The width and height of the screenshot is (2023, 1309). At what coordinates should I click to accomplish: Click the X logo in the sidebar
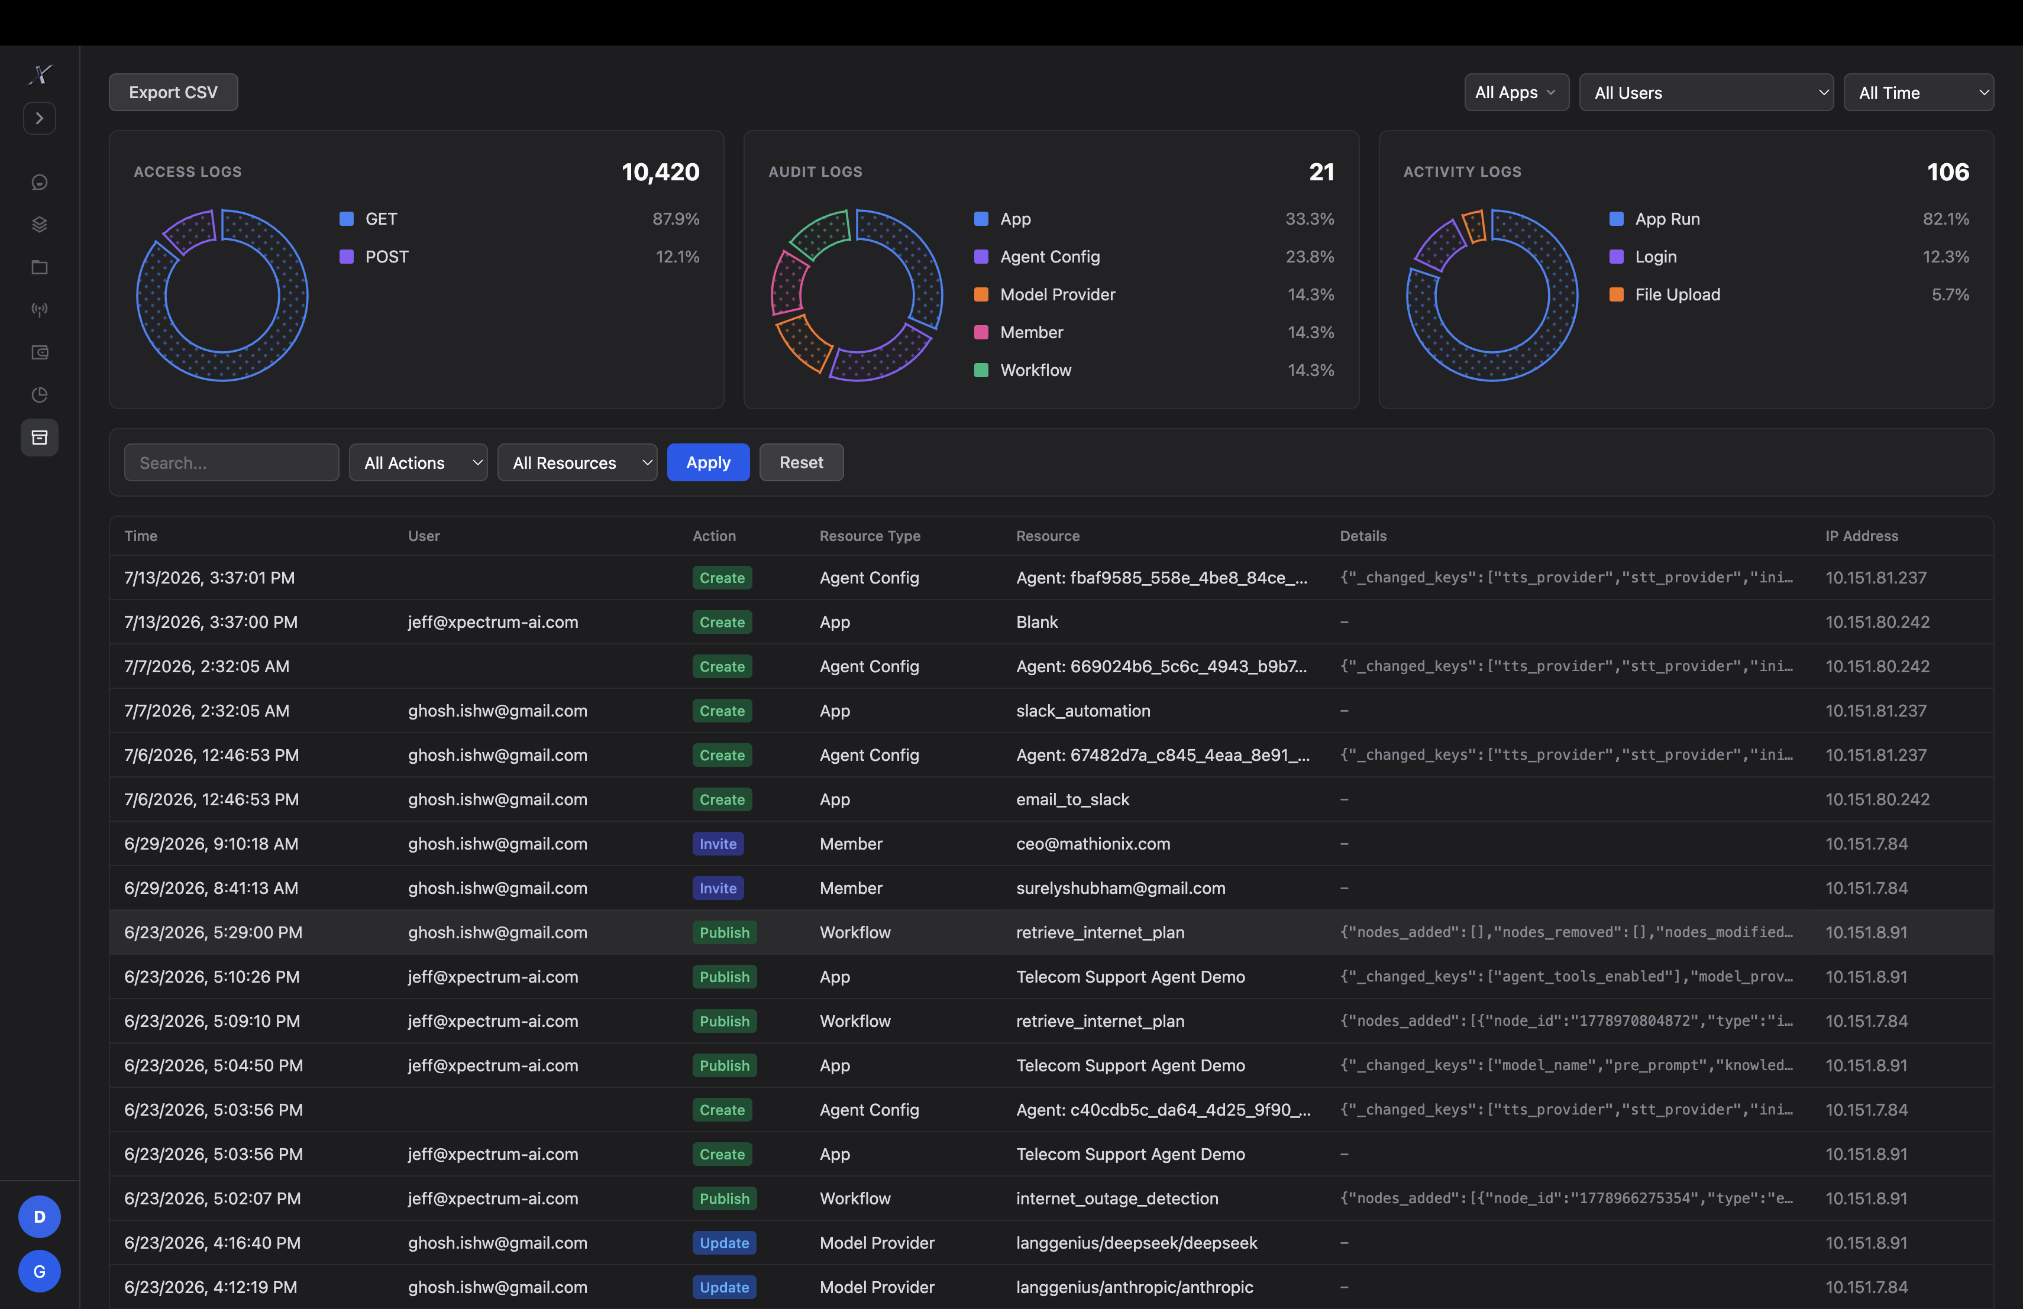click(40, 74)
